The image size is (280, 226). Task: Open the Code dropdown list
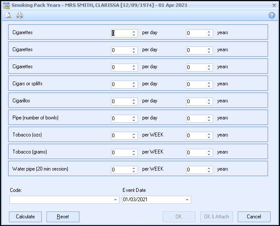(x=116, y=200)
